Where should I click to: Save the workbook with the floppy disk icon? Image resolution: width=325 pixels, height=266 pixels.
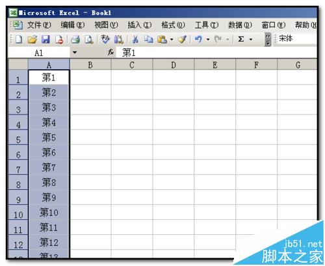point(45,40)
